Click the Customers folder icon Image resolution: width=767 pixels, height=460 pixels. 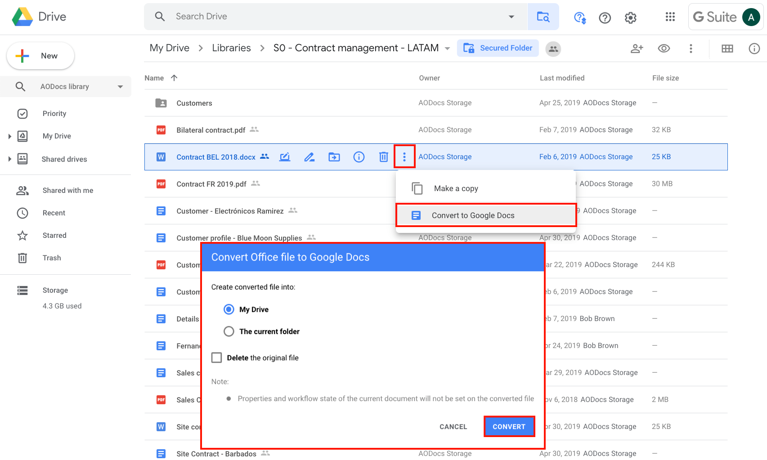(x=161, y=103)
